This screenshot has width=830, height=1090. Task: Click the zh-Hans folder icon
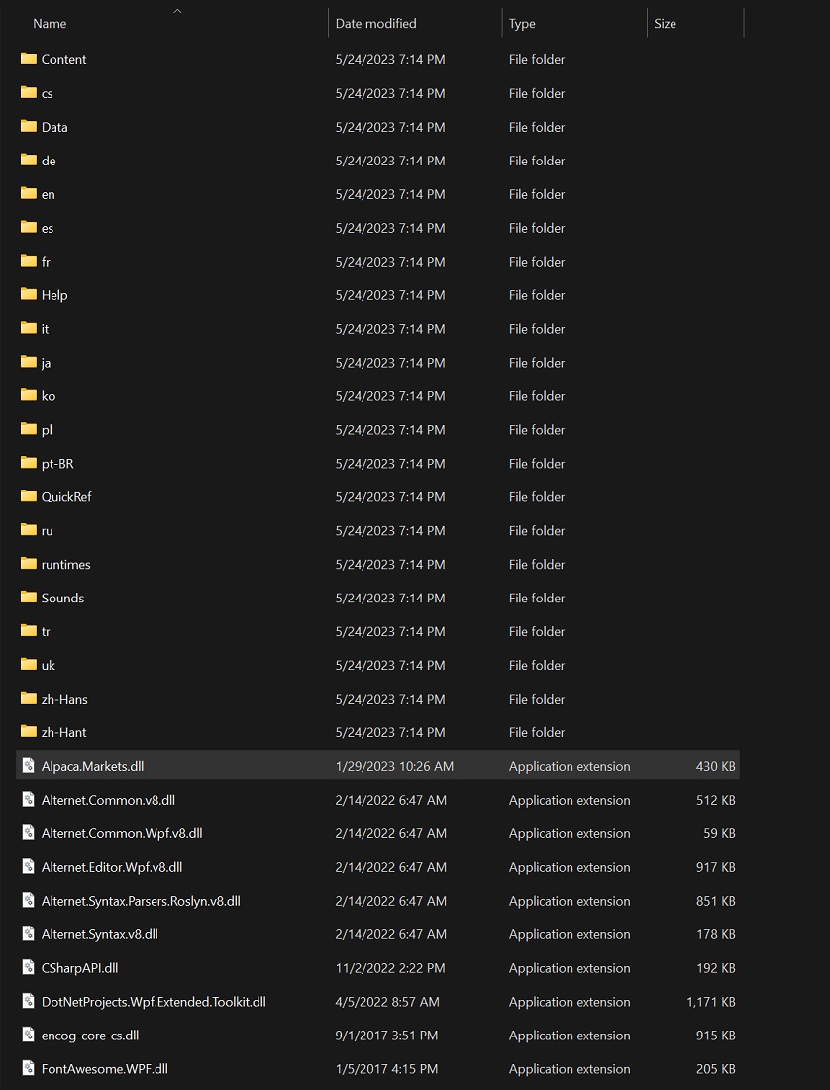[x=29, y=698]
